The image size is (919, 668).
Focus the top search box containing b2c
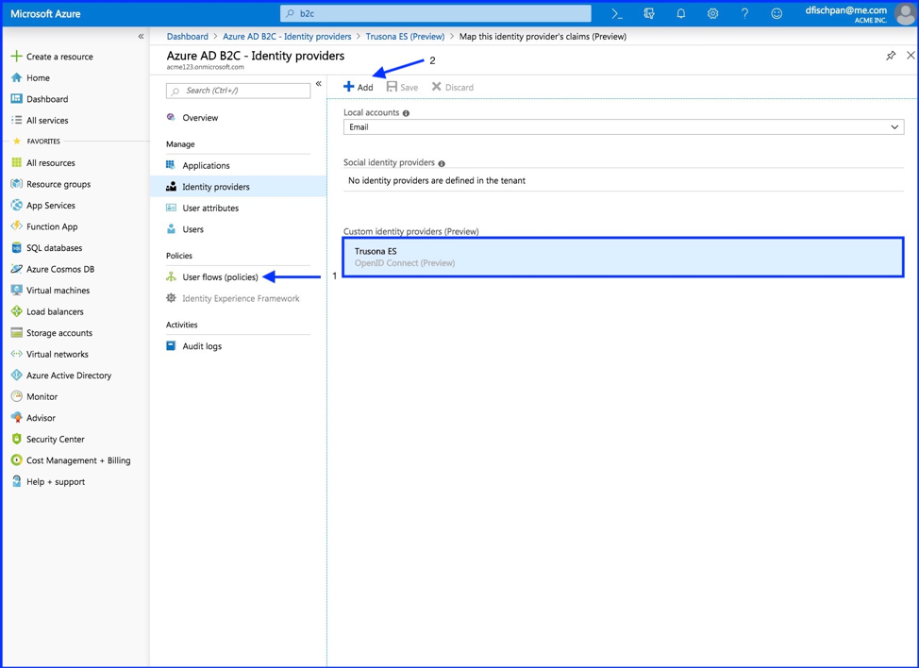click(436, 13)
